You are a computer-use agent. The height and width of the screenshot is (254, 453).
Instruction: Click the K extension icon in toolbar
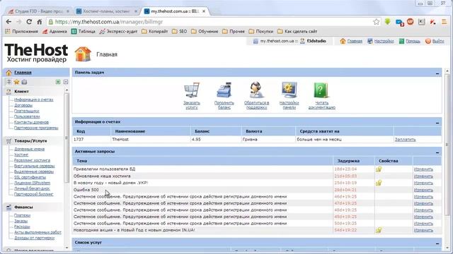point(422,22)
